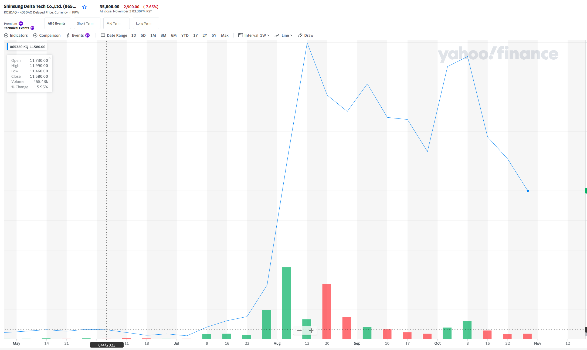Click % Change 5.95% in tooltip

coord(42,87)
